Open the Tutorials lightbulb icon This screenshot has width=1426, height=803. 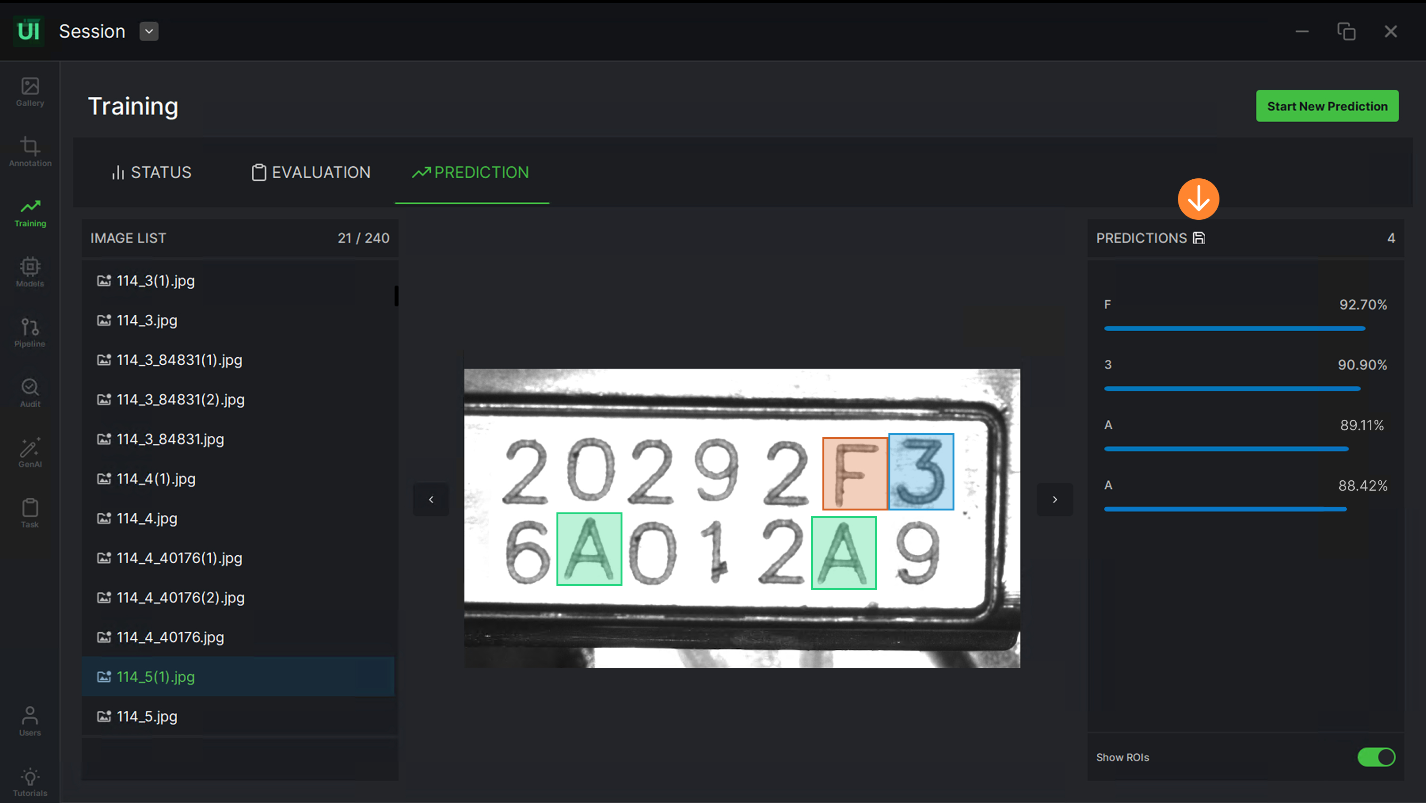click(30, 781)
